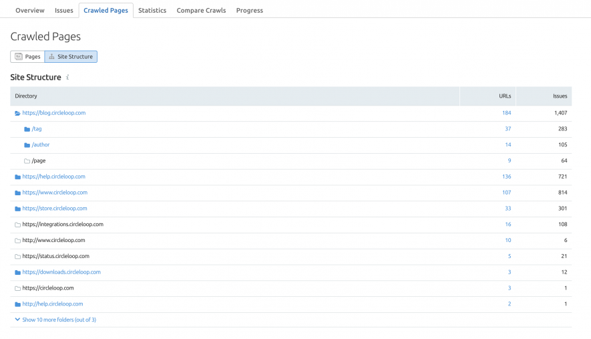Open the 136 URLs count link

click(507, 177)
